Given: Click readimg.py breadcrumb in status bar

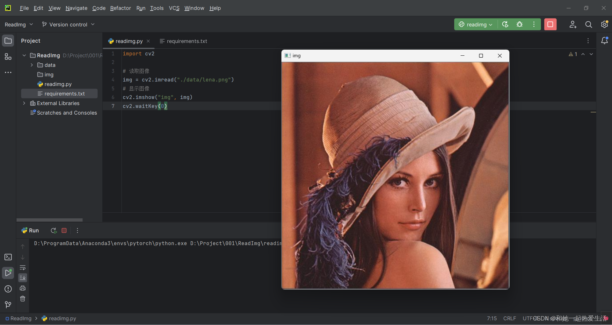Looking at the screenshot, I should click(x=59, y=318).
